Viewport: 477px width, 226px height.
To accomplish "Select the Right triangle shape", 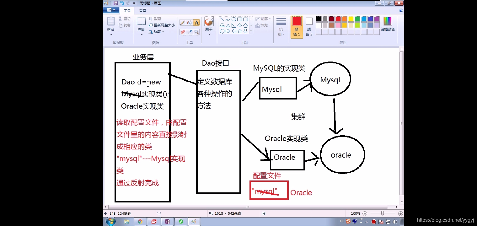I will [x=234, y=25].
